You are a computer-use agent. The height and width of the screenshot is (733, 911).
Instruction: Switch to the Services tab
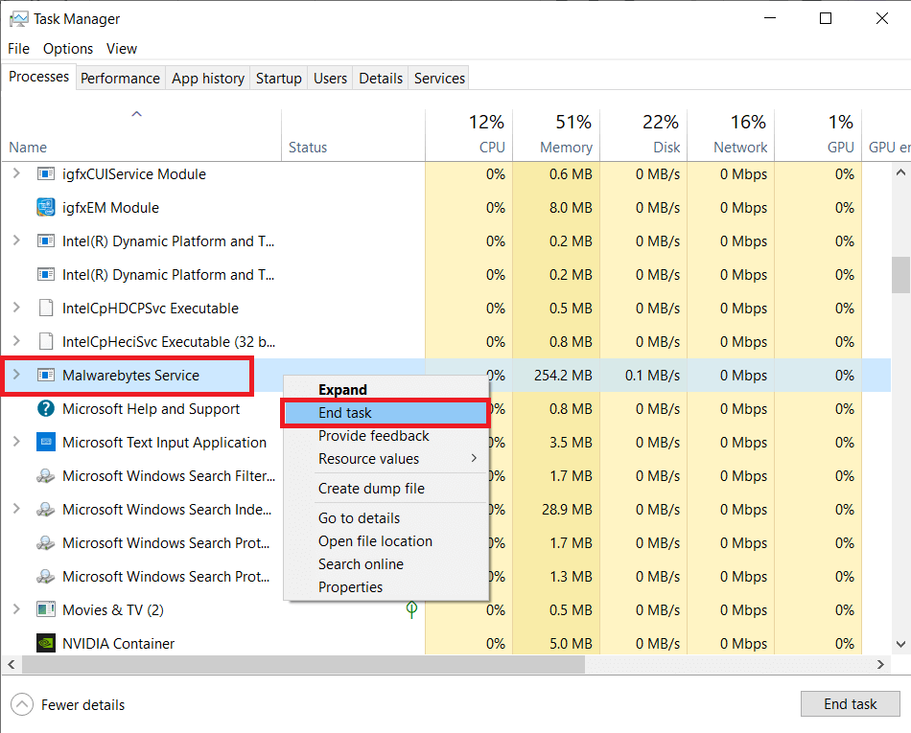pyautogui.click(x=439, y=79)
